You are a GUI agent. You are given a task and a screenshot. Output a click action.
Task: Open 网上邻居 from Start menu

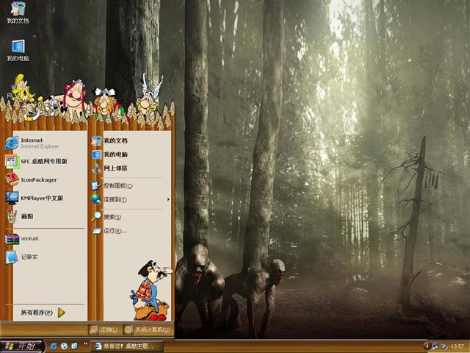(115, 168)
